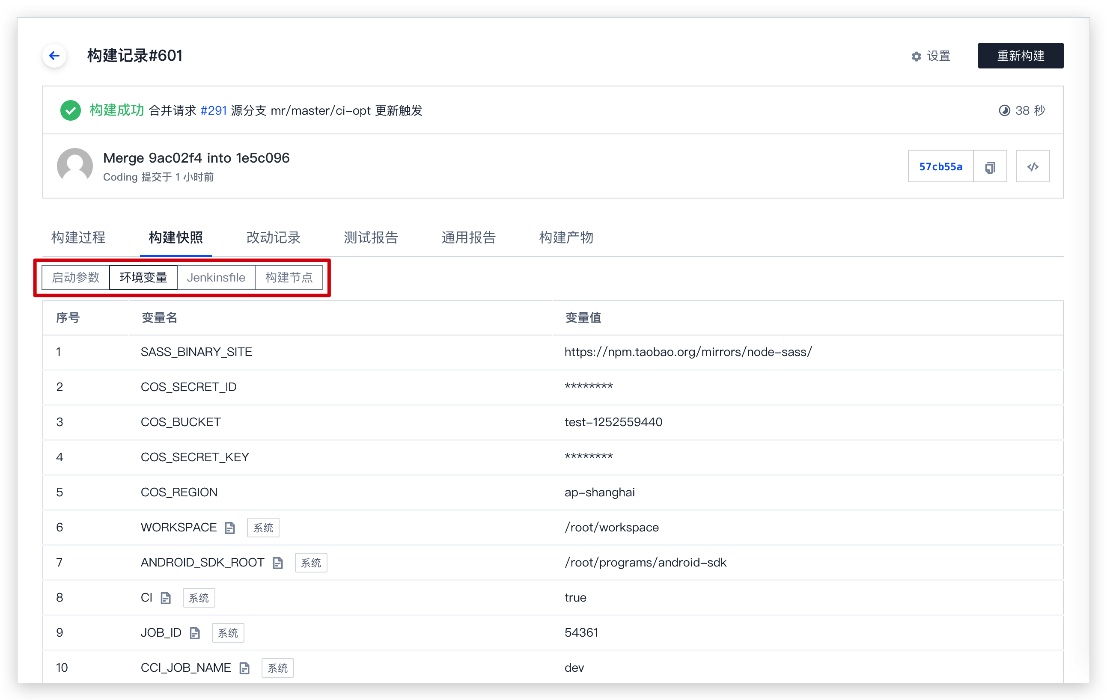Image resolution: width=1107 pixels, height=700 pixels.
Task: Open commit 57cb55a link
Action: [x=940, y=166]
